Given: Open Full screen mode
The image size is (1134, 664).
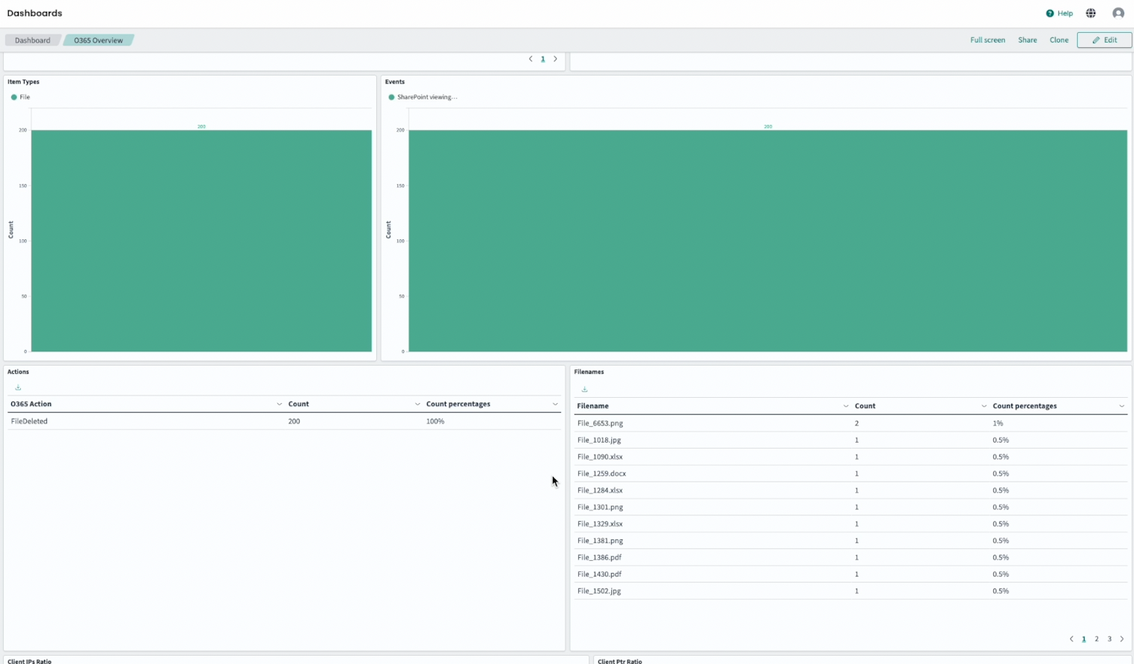Looking at the screenshot, I should [x=987, y=40].
